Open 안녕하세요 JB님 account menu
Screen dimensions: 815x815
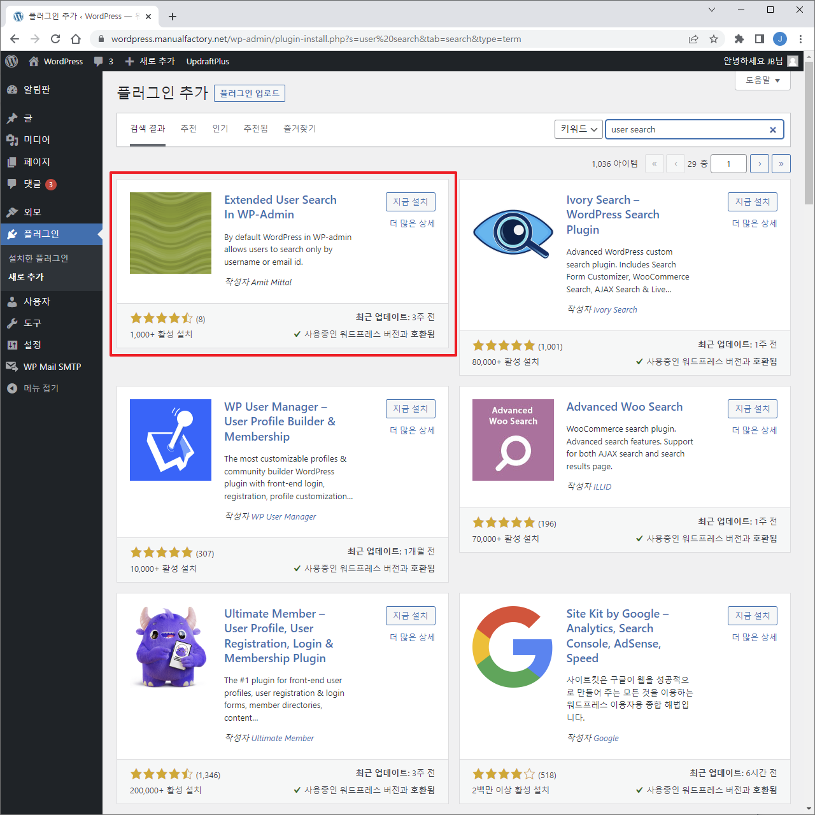coord(761,61)
